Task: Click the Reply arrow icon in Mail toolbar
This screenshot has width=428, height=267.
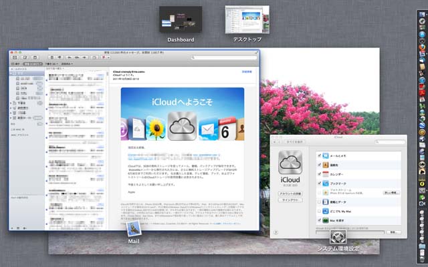Action: 70,57
